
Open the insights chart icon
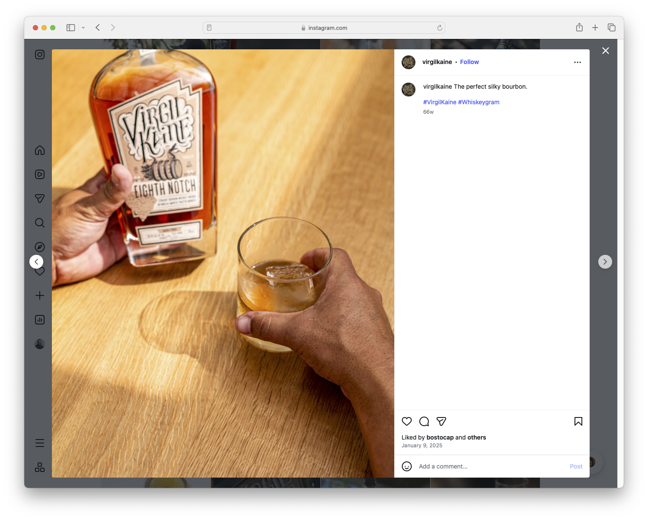(39, 320)
